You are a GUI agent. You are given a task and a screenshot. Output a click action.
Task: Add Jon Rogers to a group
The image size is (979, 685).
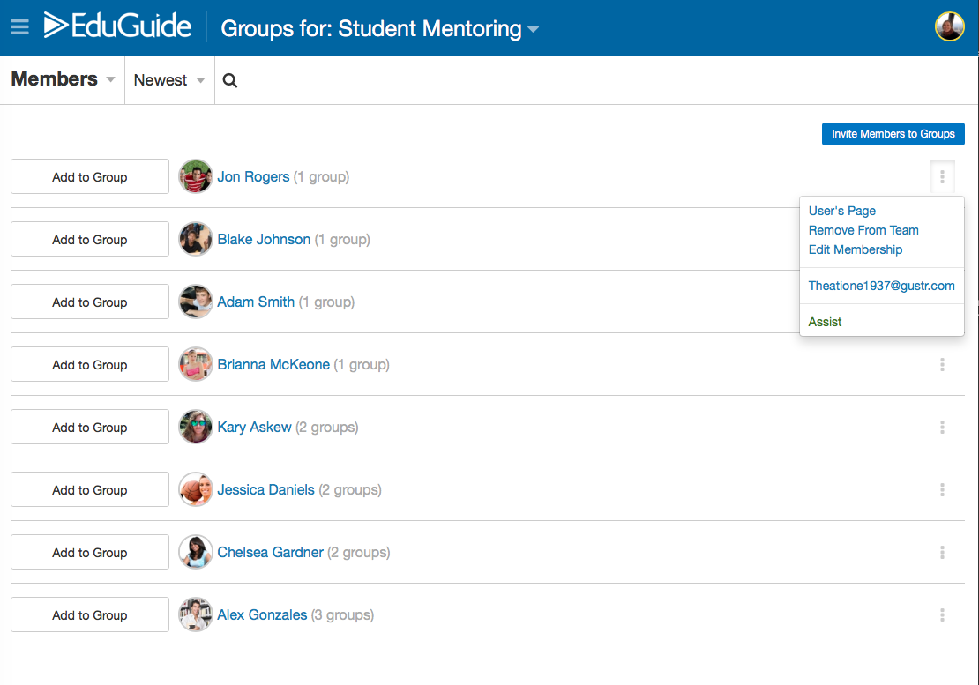90,176
